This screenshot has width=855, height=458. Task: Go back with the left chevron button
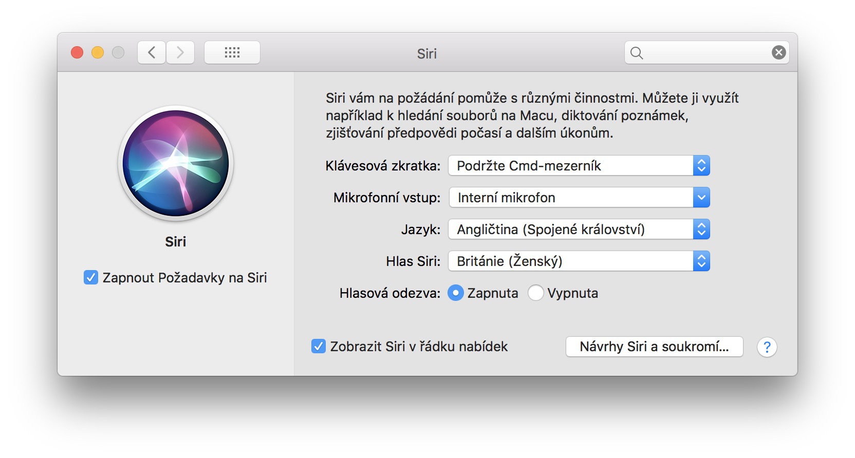[152, 52]
